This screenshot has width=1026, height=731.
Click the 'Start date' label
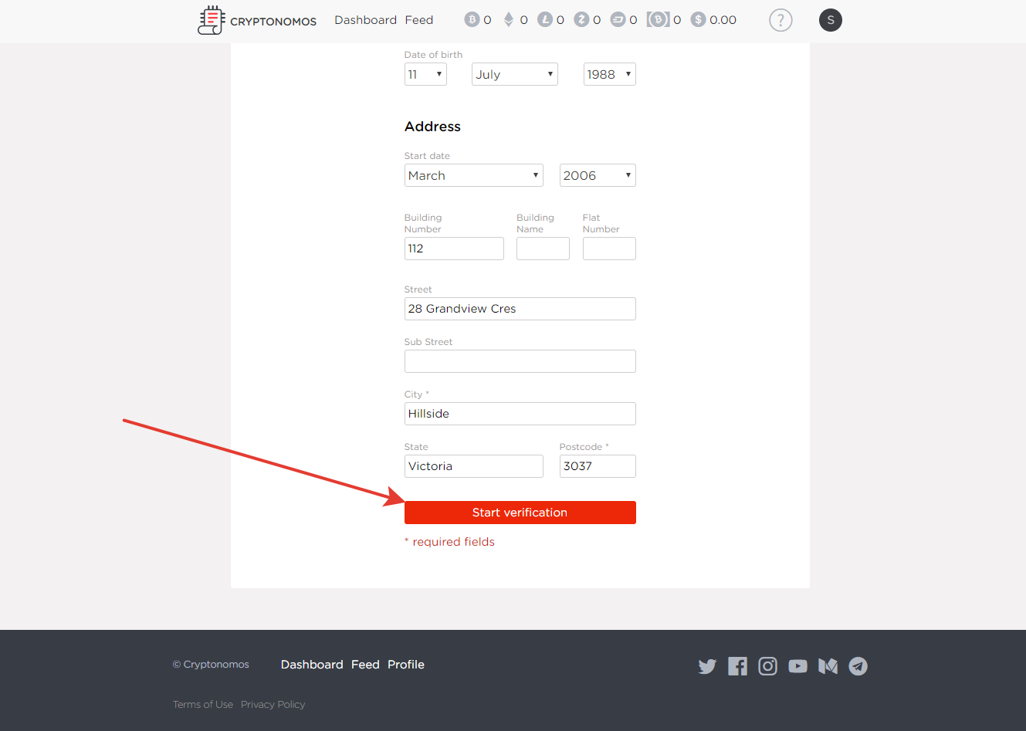coord(427,156)
